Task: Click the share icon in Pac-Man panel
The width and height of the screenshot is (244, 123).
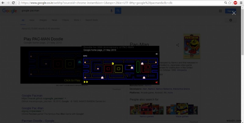Action: pos(178,45)
